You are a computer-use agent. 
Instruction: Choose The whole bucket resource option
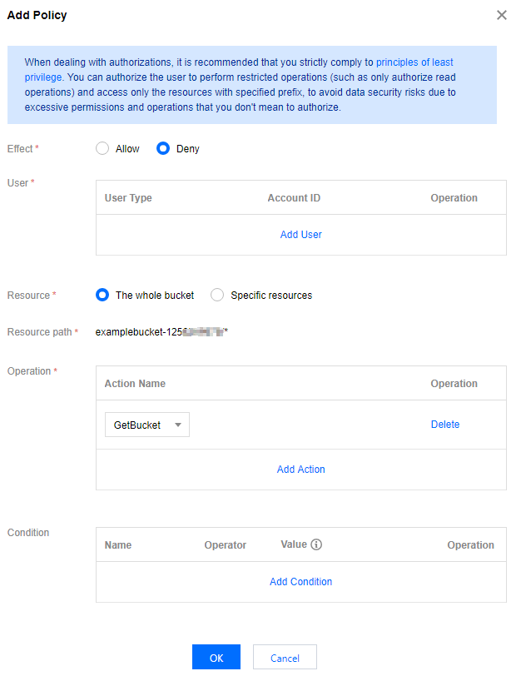[x=102, y=295]
